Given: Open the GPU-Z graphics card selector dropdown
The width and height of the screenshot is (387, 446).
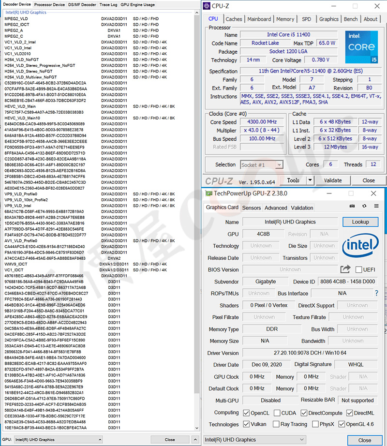Looking at the screenshot, I should coord(254,439).
